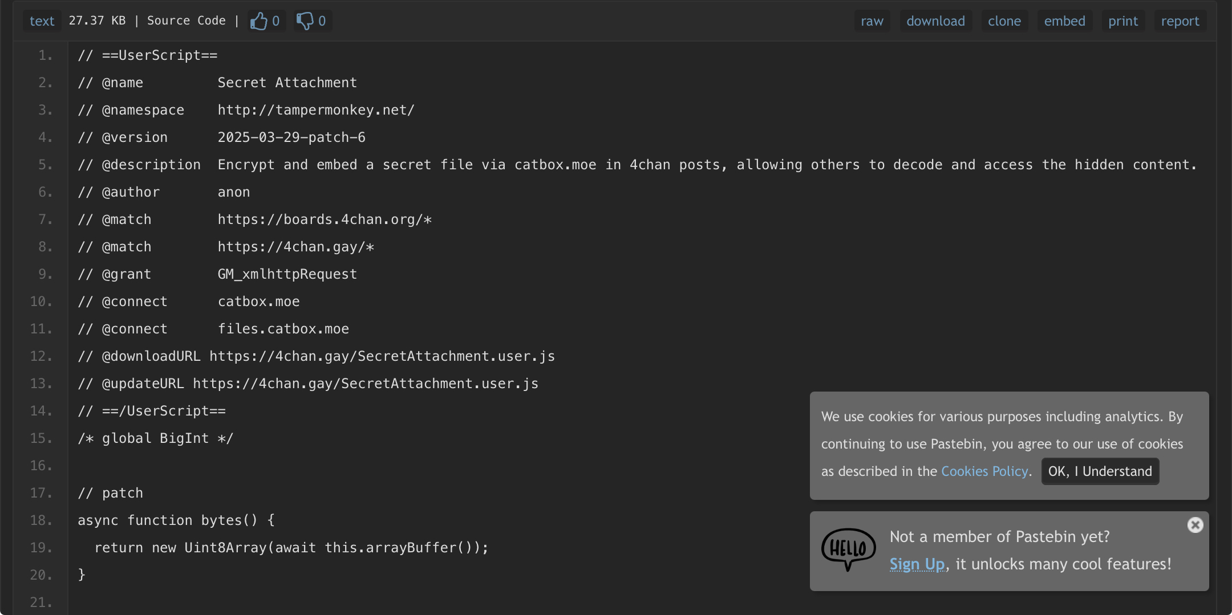Click the '@updateURL' line
Viewport: 1232px width, 615px height.
click(308, 384)
